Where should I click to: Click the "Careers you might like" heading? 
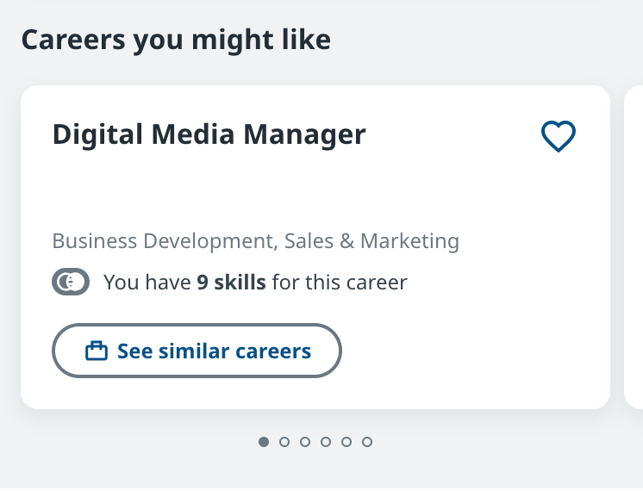coord(176,40)
